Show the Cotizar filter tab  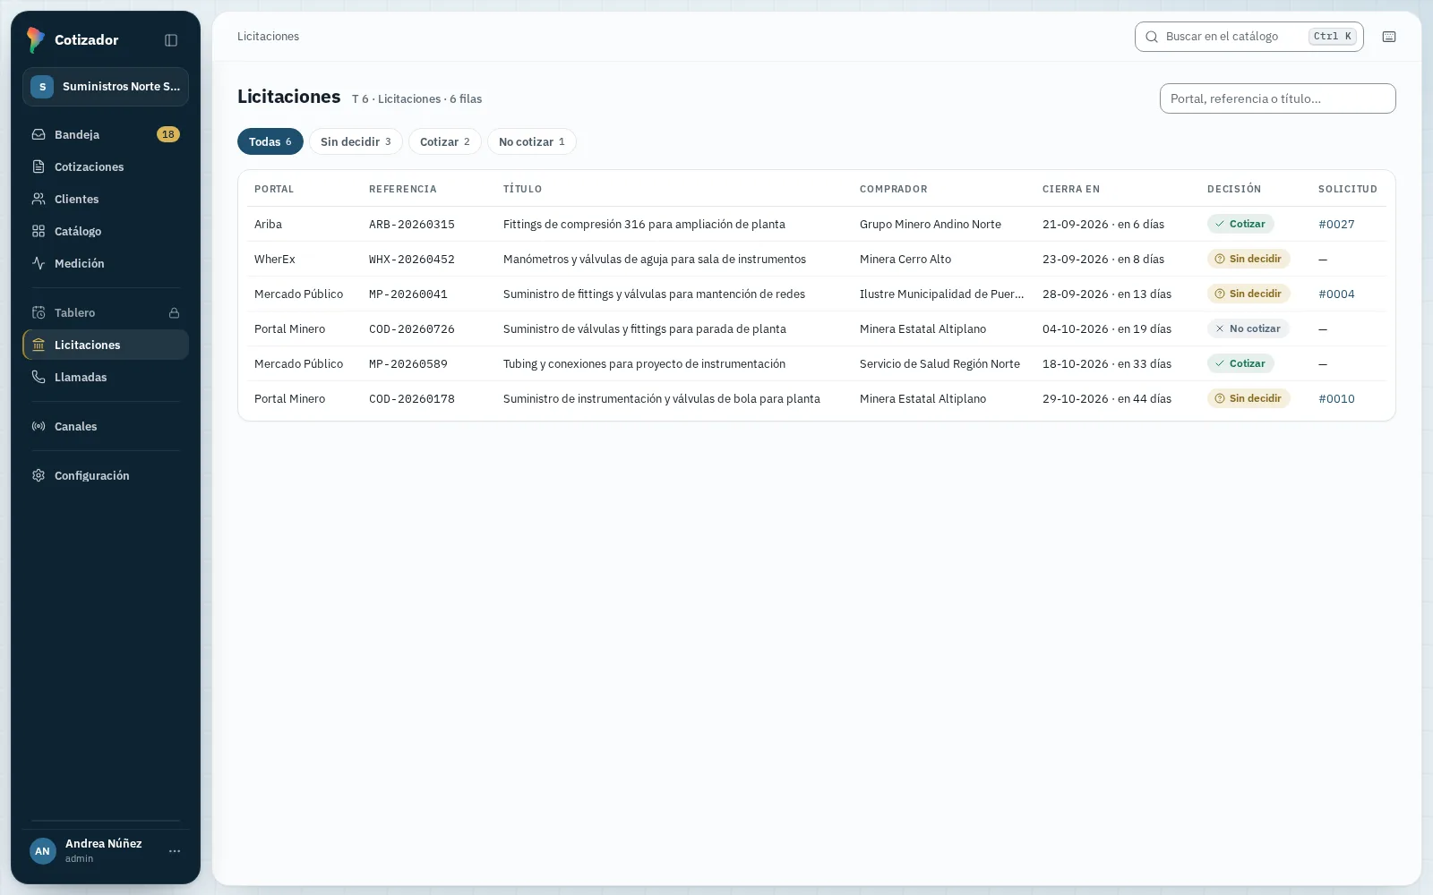tap(445, 141)
